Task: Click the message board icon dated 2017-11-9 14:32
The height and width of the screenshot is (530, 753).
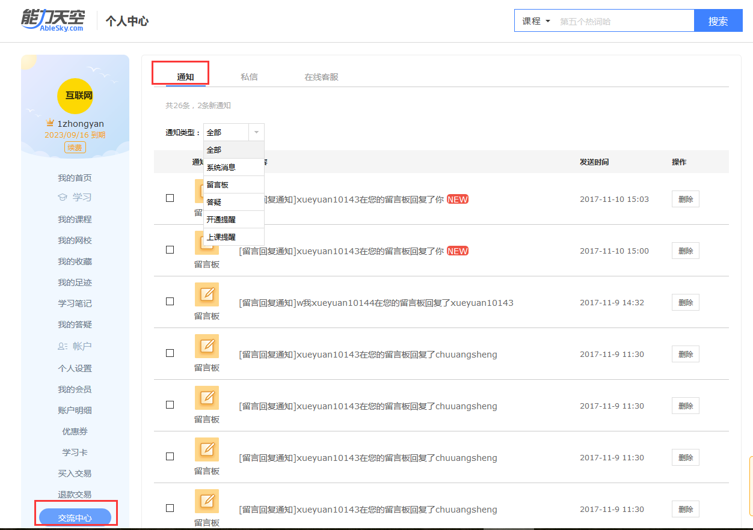Action: click(206, 294)
